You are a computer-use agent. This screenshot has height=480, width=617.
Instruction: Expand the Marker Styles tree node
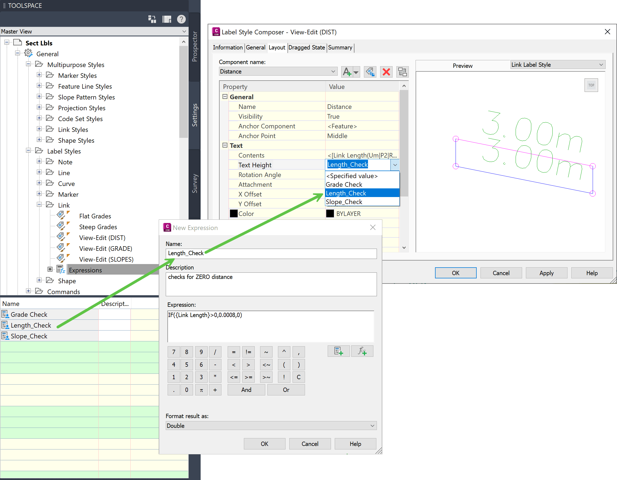[x=39, y=75]
